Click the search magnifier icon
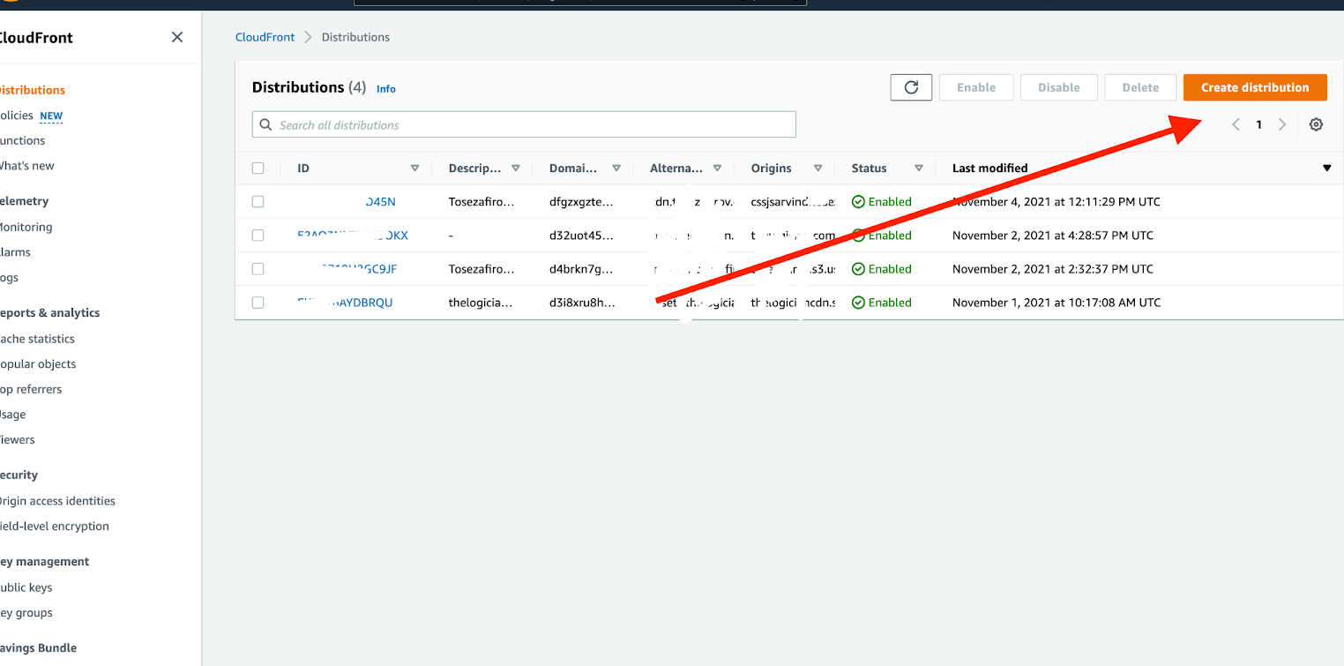Image resolution: width=1344 pixels, height=666 pixels. coord(266,124)
